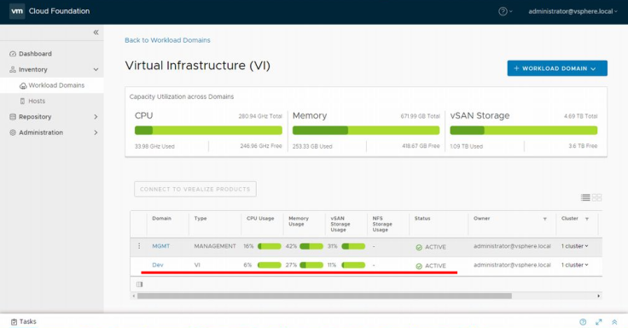The image size is (628, 328).
Task: Open the Dev domain link
Action: 158,265
